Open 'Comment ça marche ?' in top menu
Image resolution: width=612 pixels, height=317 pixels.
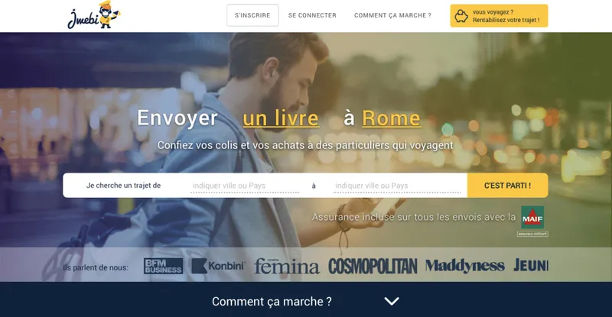[x=392, y=15]
